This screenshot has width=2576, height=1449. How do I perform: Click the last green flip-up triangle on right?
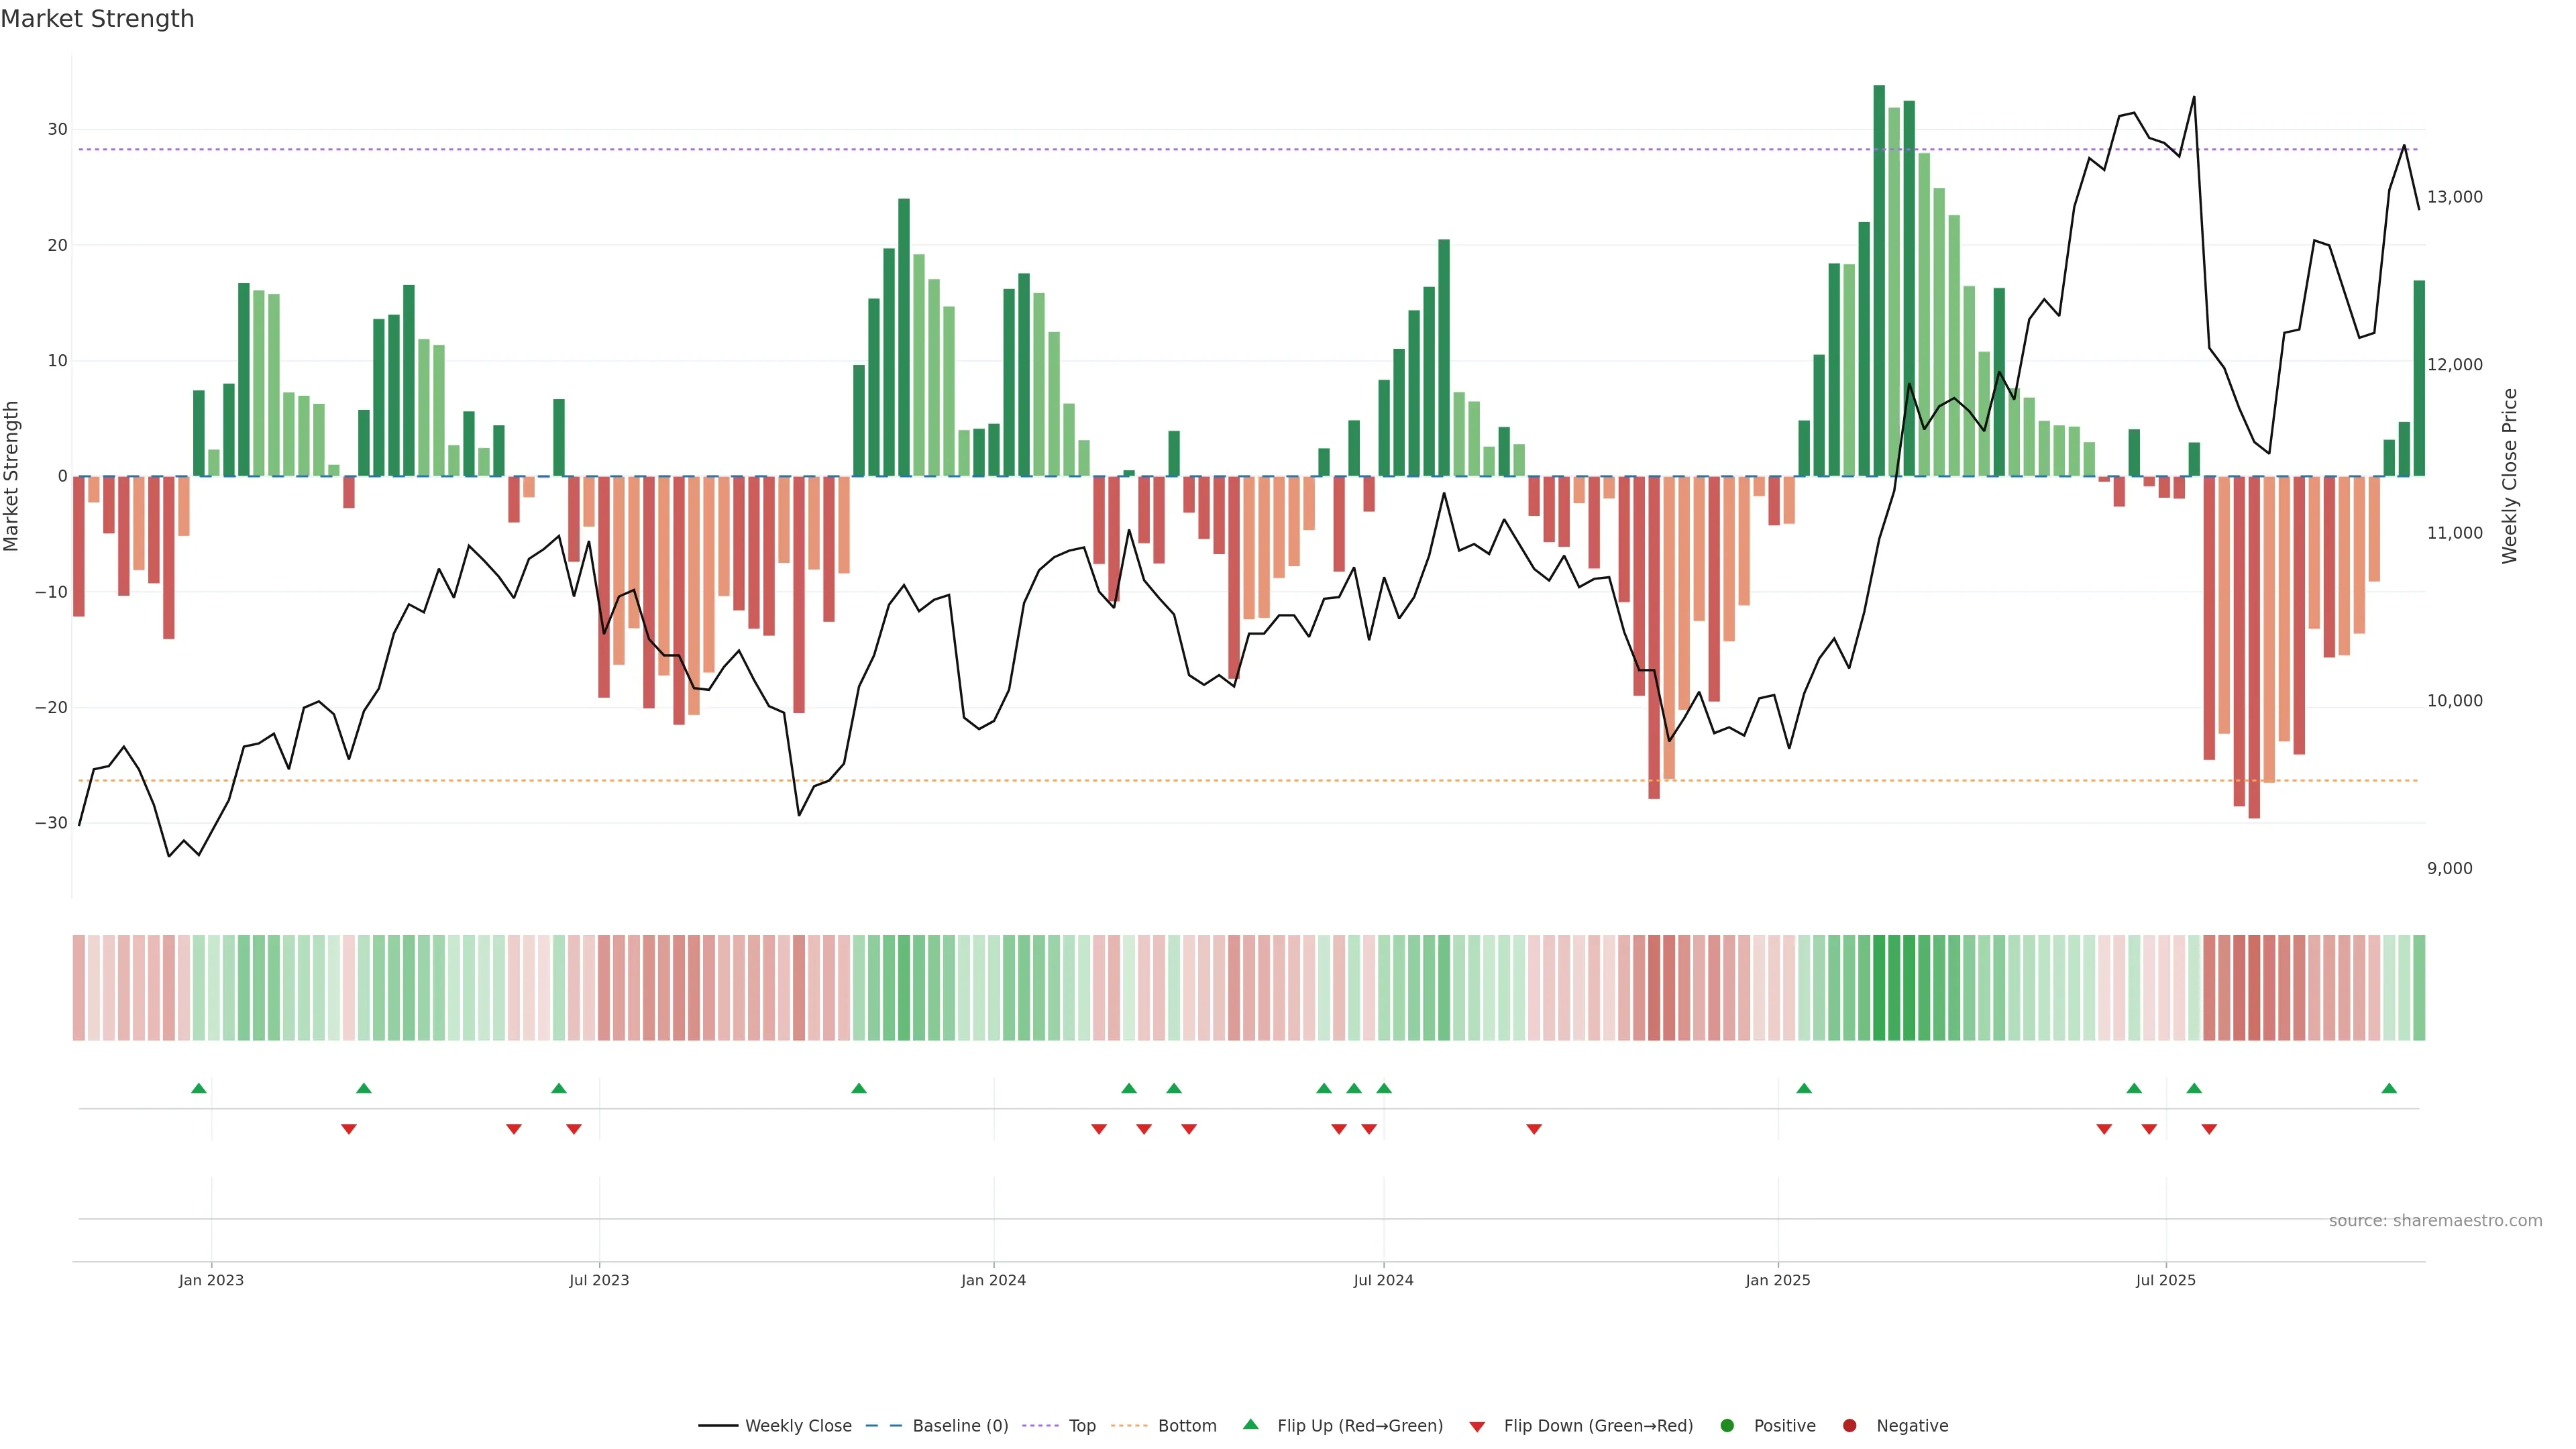2389,1088
